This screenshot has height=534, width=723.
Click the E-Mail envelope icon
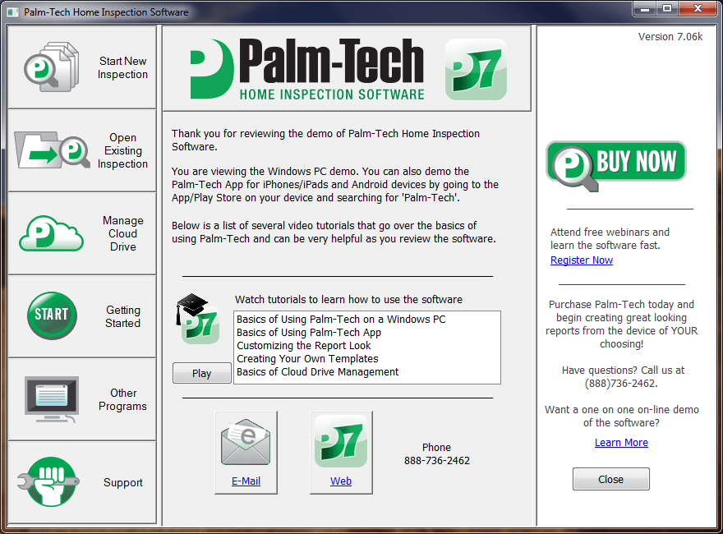(246, 443)
